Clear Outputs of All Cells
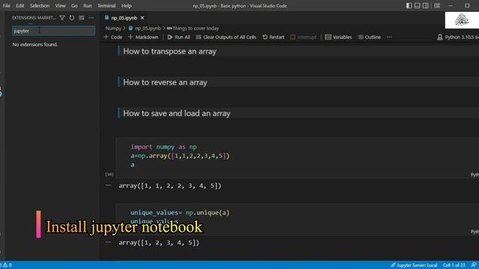 pos(226,37)
